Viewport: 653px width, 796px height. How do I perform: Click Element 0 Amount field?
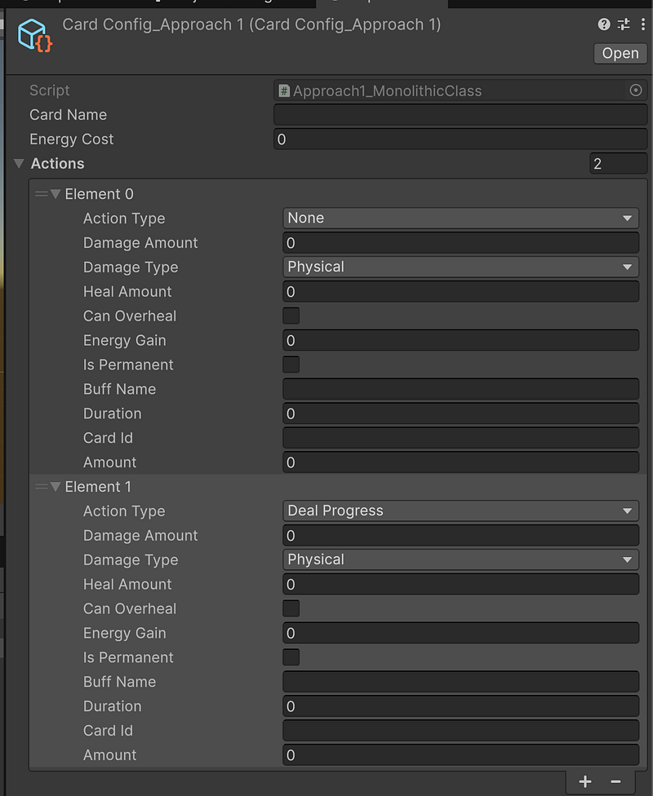tap(460, 462)
